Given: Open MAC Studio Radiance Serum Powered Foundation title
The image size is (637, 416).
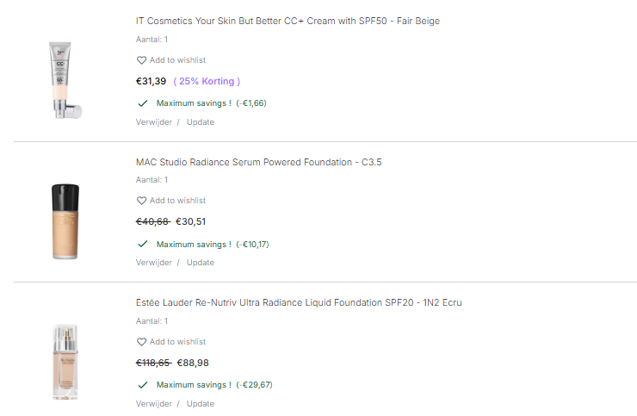Looking at the screenshot, I should pyautogui.click(x=258, y=162).
